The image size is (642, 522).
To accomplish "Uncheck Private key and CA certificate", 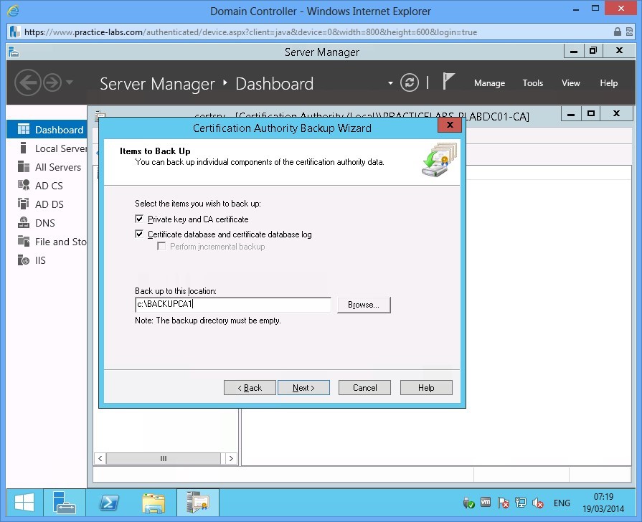I will pos(140,219).
